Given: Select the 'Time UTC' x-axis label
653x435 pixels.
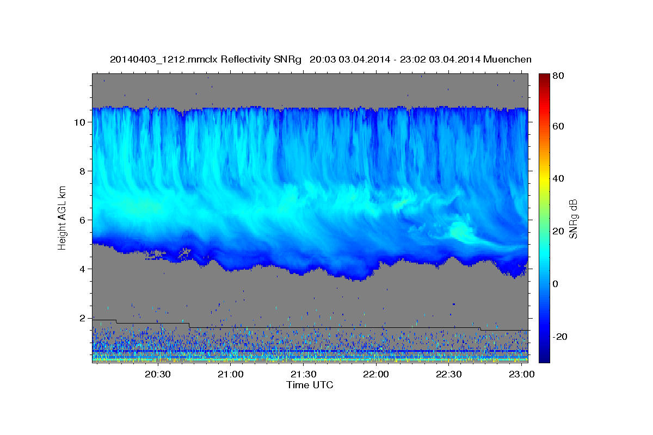Looking at the screenshot, I should tap(310, 385).
